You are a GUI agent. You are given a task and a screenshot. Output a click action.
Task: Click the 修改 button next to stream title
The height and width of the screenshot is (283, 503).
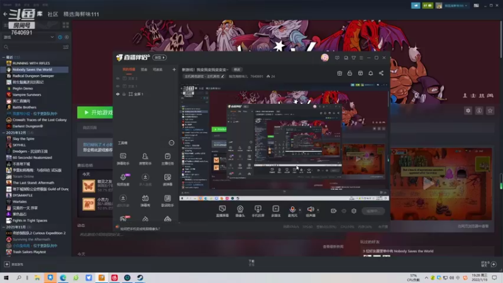click(237, 70)
